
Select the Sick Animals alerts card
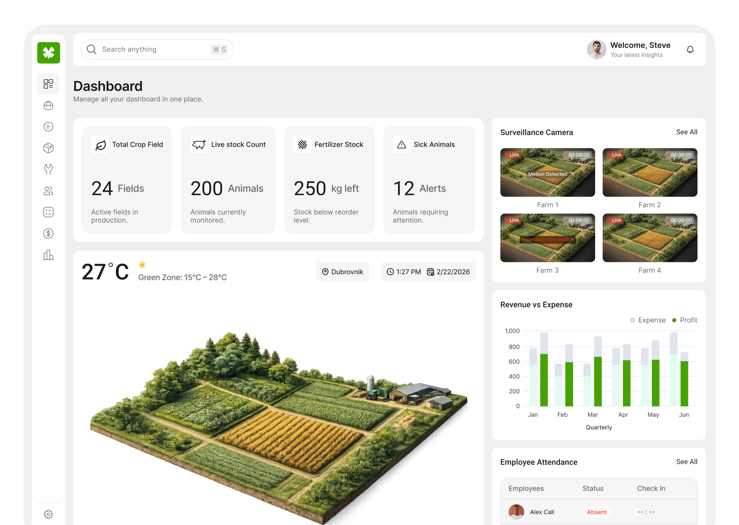tap(429, 180)
